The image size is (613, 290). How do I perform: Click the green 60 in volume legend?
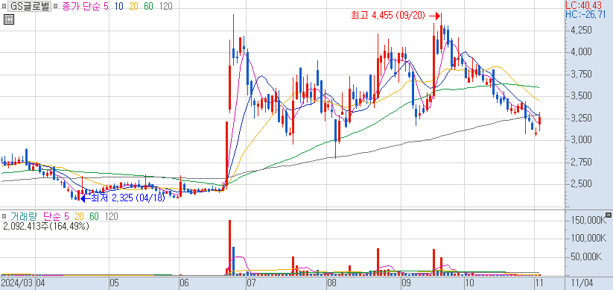coord(94,216)
